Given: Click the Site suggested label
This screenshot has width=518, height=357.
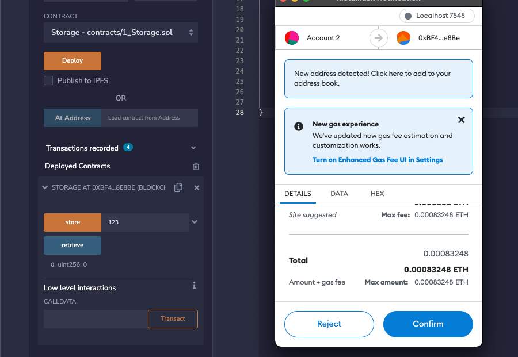Looking at the screenshot, I should (x=313, y=215).
